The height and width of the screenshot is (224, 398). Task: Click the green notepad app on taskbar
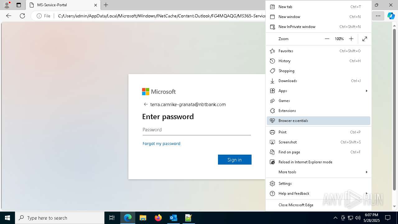pyautogui.click(x=188, y=218)
